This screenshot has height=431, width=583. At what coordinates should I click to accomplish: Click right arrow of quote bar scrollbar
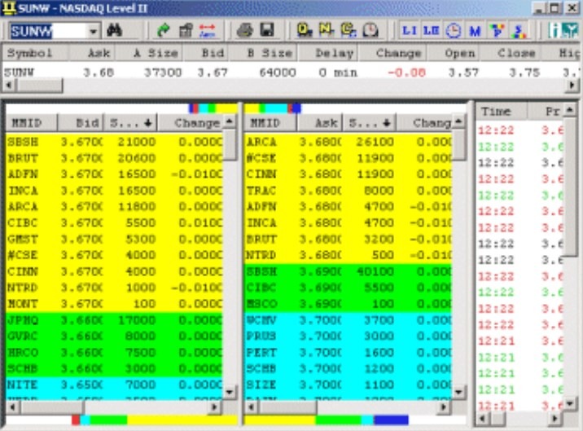[572, 86]
